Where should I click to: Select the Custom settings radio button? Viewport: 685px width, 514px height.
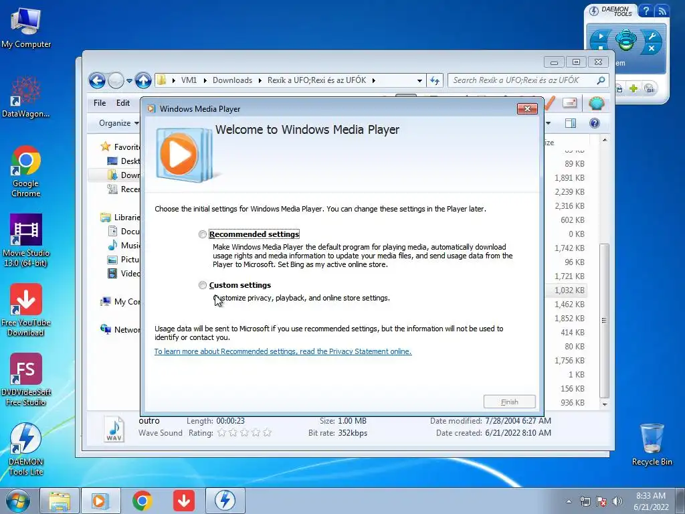coord(202,285)
